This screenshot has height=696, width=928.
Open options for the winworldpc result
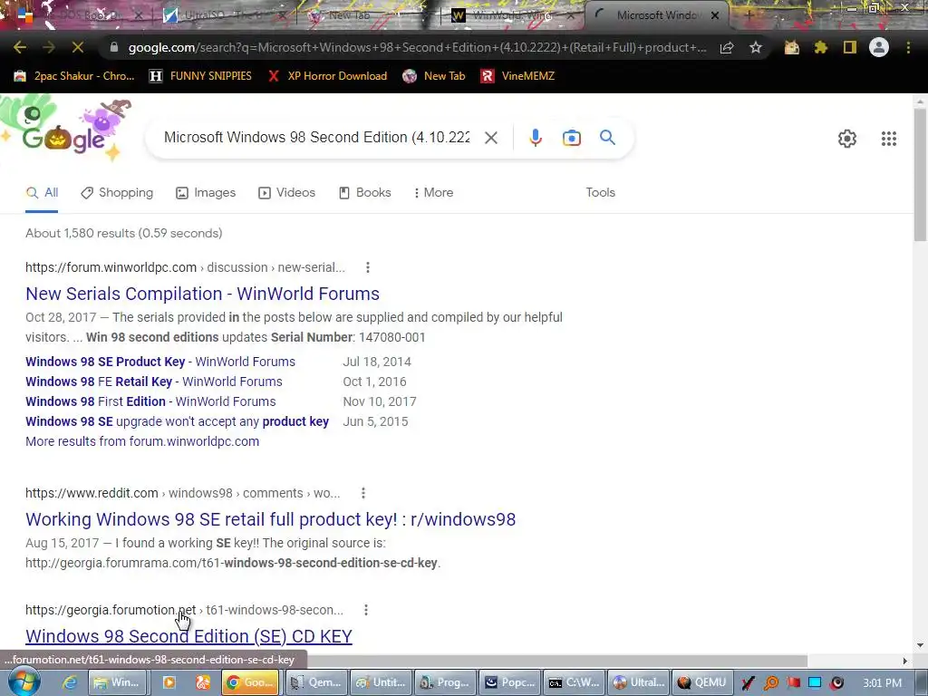[x=368, y=267]
